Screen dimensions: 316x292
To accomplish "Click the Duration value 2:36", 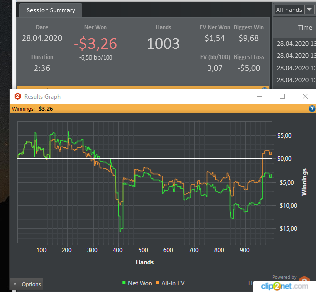I will (42, 68).
